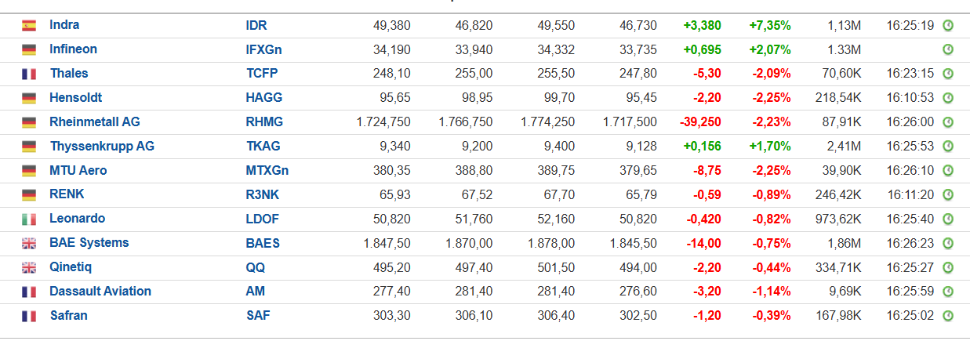Click the clock icon in Rheinmetall AG row
Image resolution: width=970 pixels, height=348 pixels.
pos(947,123)
